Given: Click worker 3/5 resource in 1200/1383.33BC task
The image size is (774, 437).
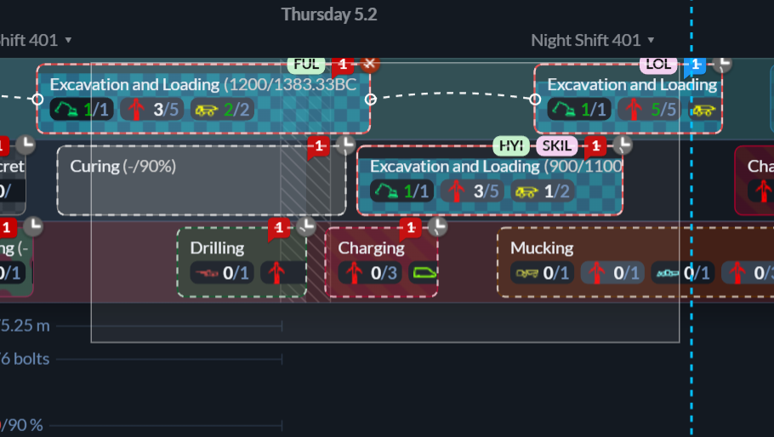Looking at the screenshot, I should pyautogui.click(x=152, y=110).
